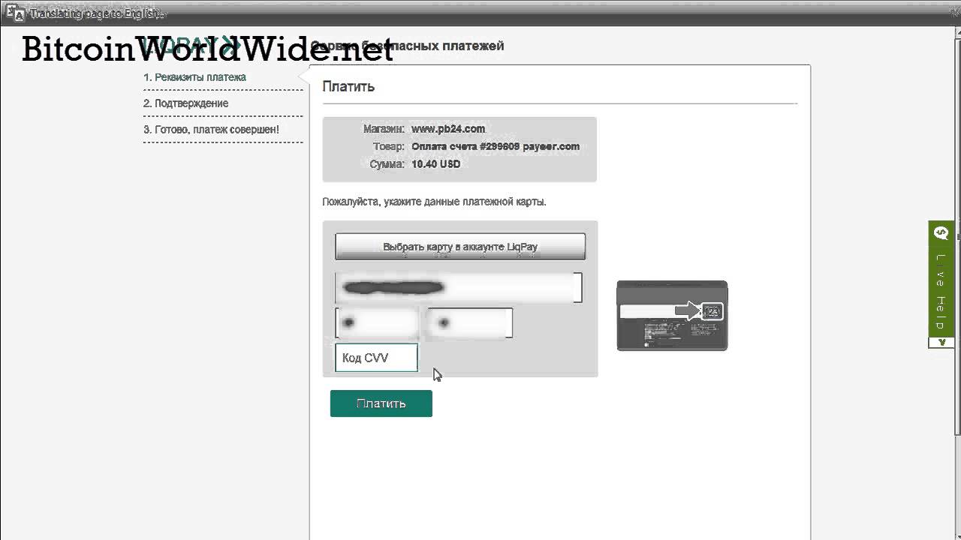The image size is (961, 540).
Task: Click the blurred expiry month field
Action: pos(377,322)
